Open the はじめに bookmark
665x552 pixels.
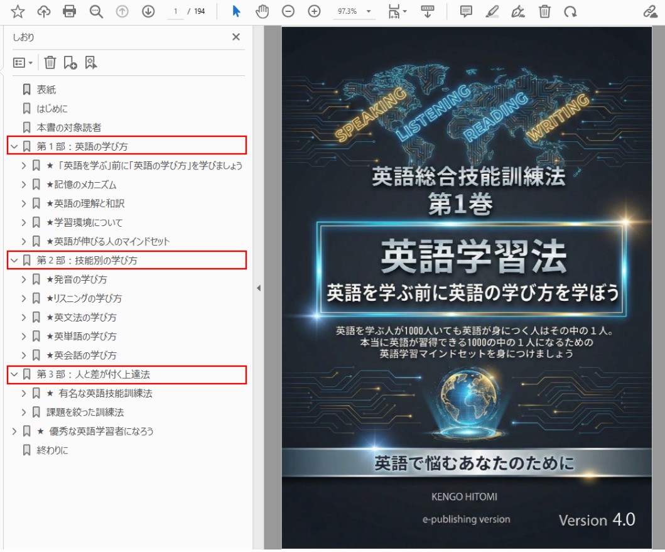click(52, 109)
